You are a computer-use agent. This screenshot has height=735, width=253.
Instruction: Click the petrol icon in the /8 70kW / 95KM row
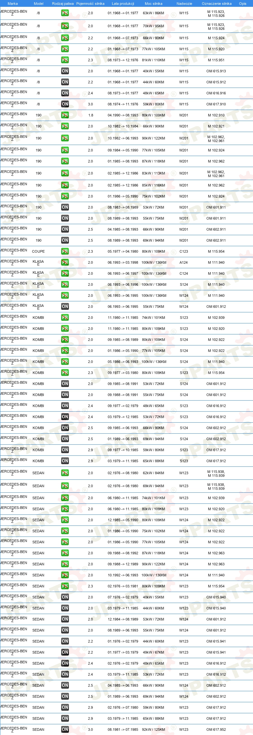point(65,26)
